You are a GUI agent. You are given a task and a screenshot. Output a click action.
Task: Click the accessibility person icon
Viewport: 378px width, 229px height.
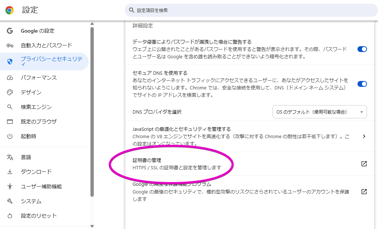(x=10, y=186)
